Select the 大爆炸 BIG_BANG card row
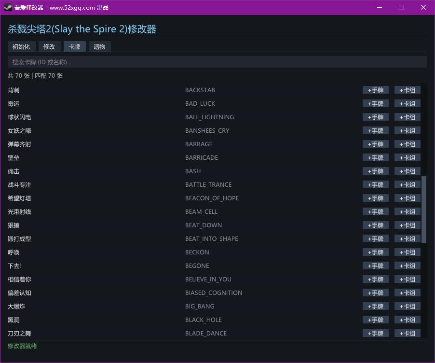The height and width of the screenshot is (363, 435). coord(96,307)
